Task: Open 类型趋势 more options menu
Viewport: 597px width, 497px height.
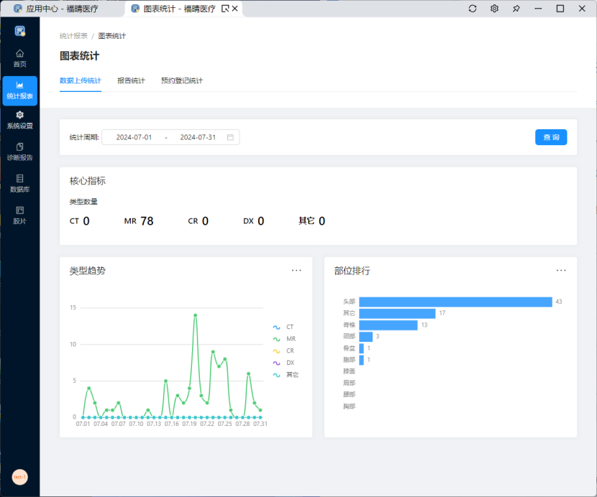Action: click(296, 270)
